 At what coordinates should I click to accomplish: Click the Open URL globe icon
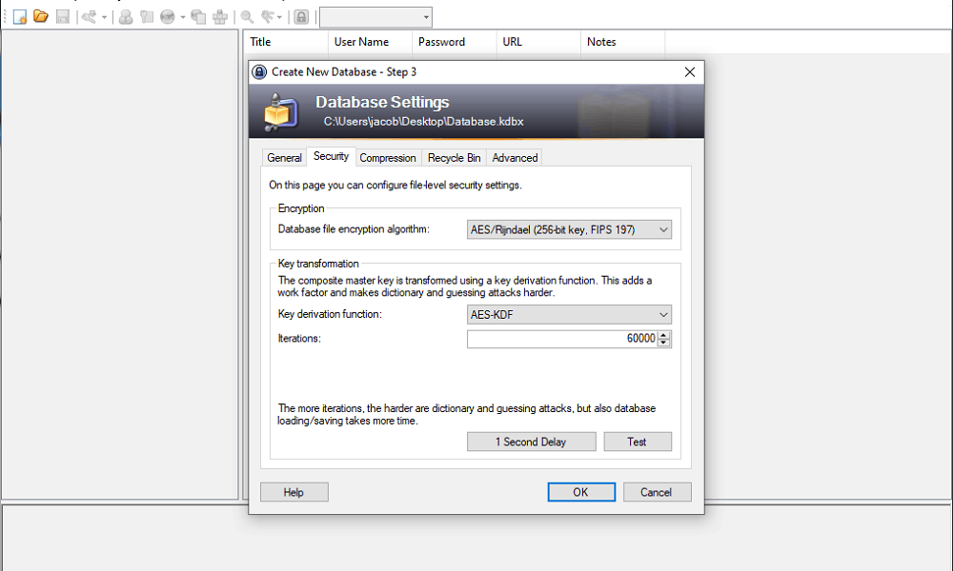coord(168,16)
